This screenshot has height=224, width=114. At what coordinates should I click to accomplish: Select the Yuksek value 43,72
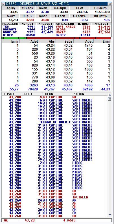tap(30, 12)
